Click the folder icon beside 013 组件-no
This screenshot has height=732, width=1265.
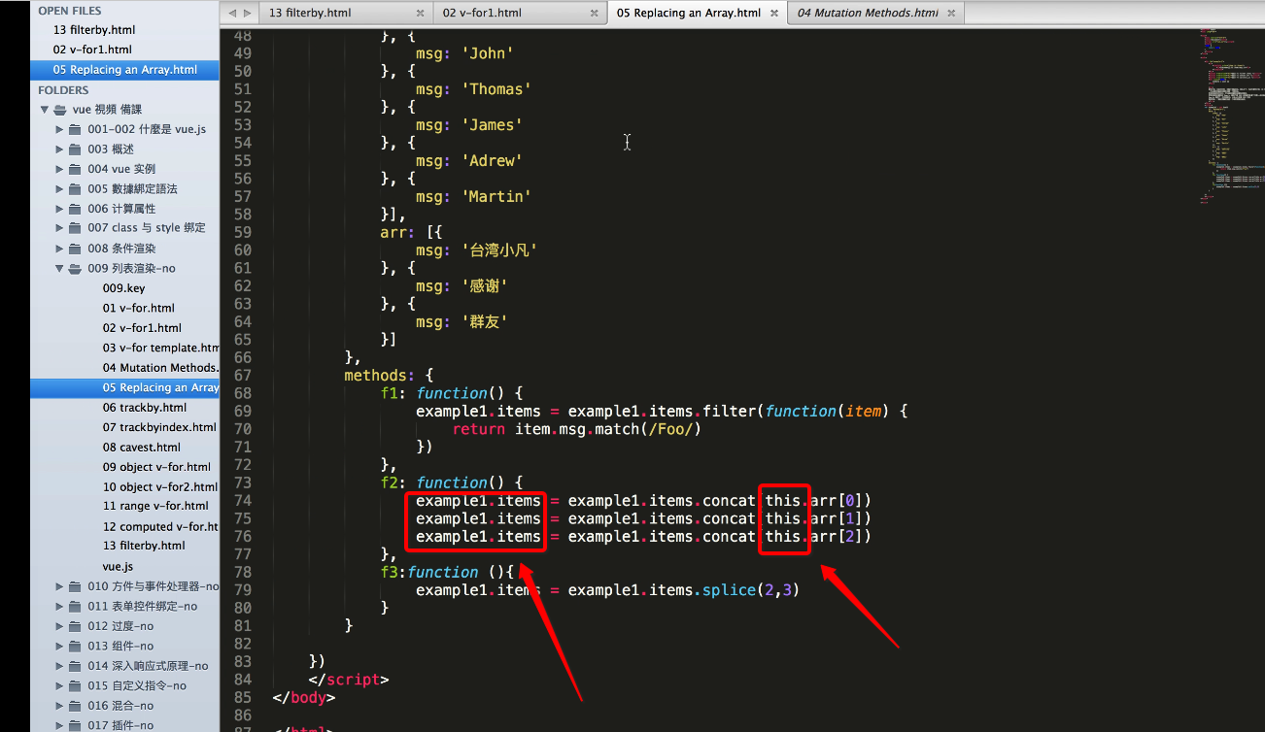(75, 646)
